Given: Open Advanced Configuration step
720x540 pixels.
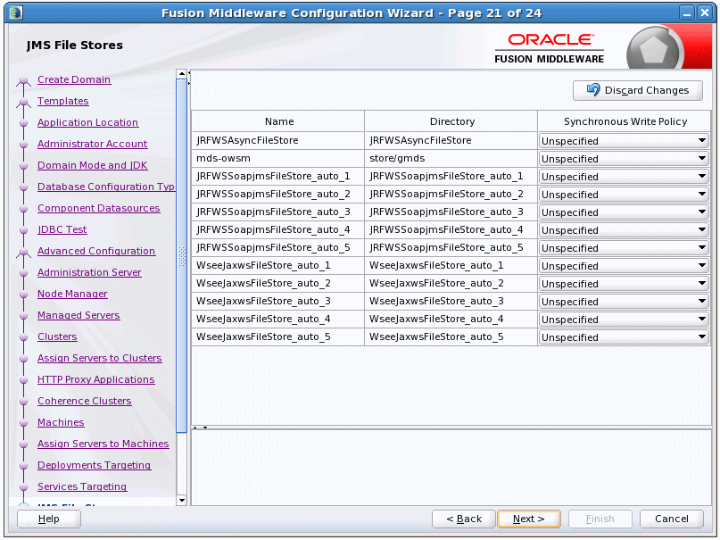Looking at the screenshot, I should pos(96,251).
